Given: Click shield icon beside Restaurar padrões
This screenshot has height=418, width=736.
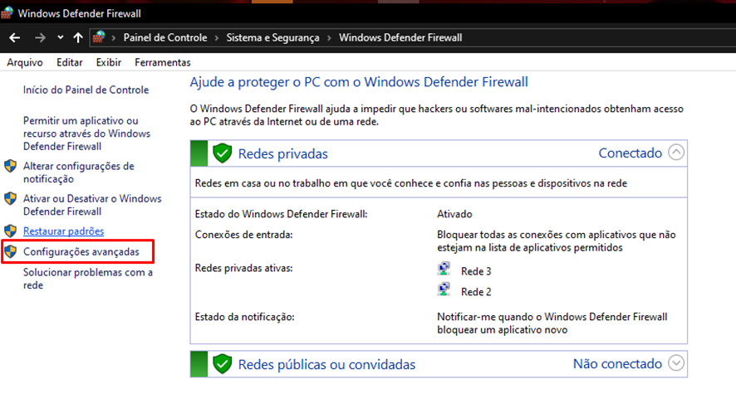Looking at the screenshot, I should click(x=10, y=231).
